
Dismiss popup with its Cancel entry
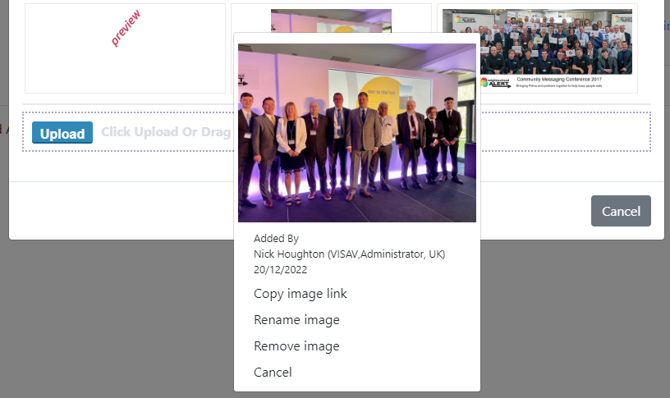pyautogui.click(x=273, y=373)
